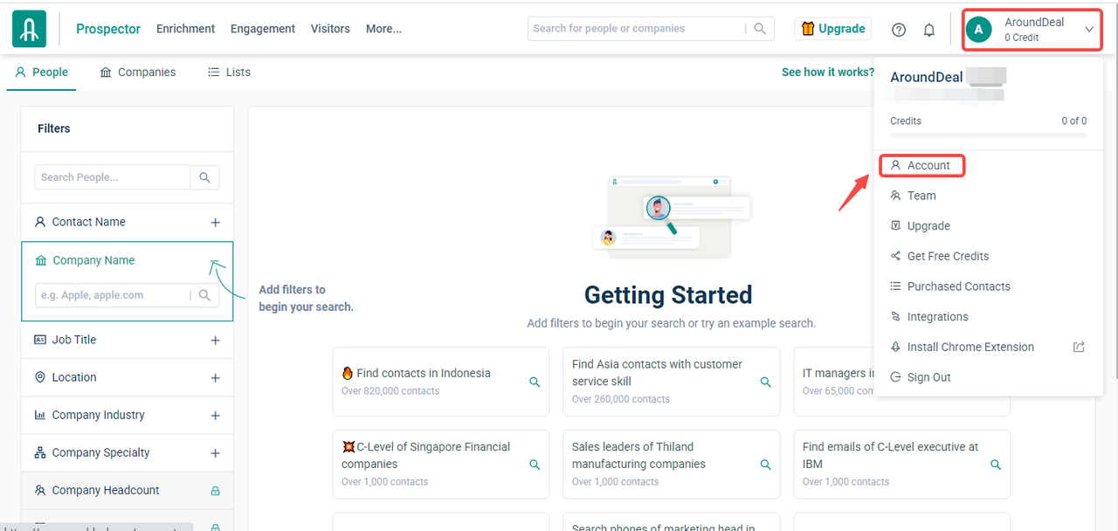Select Account from the user menu
This screenshot has width=1118, height=531.
928,165
